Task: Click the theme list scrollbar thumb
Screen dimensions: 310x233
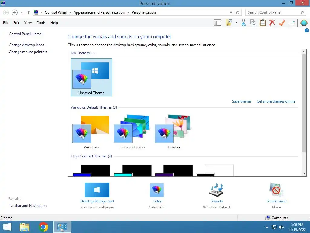Action: tap(304, 103)
